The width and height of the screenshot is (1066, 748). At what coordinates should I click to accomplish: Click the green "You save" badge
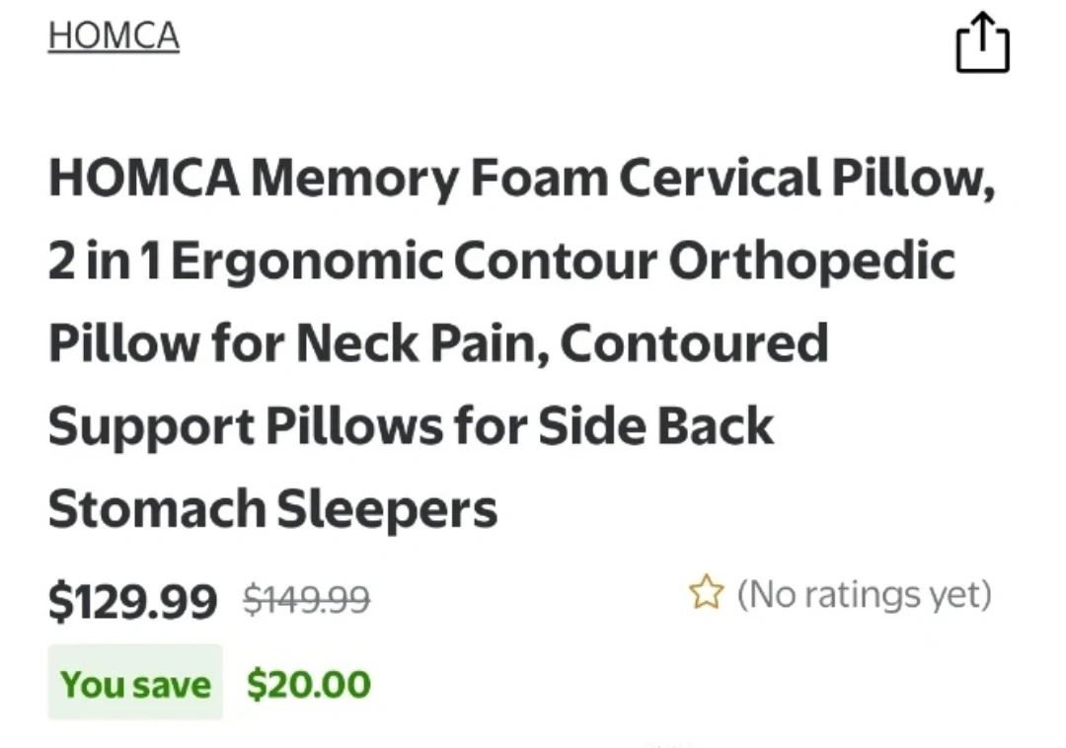point(135,683)
